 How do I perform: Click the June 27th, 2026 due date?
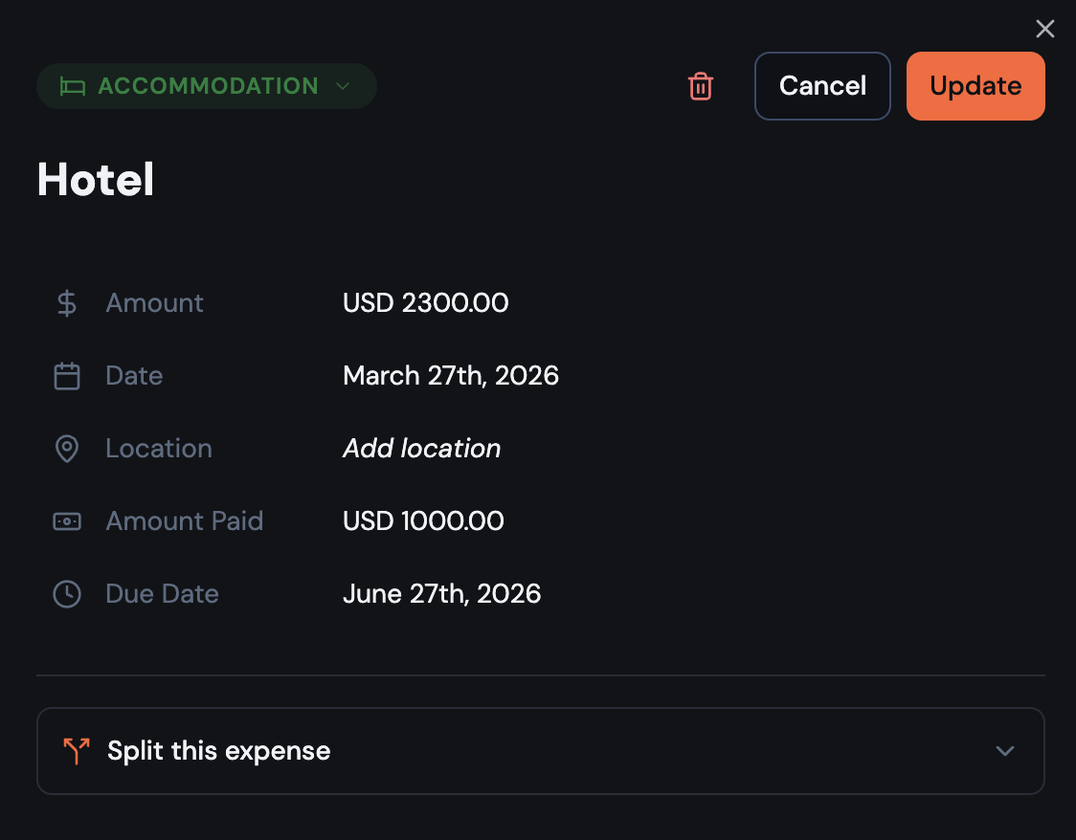pos(441,593)
